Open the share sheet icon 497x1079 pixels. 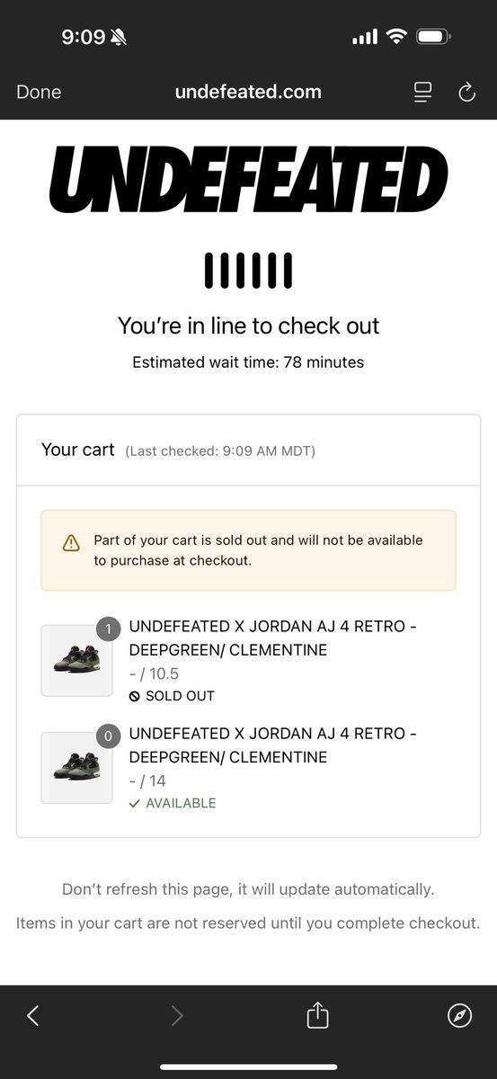pyautogui.click(x=318, y=1014)
